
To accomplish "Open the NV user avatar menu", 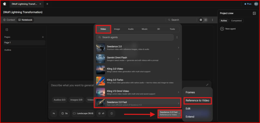I will tap(256, 4).
